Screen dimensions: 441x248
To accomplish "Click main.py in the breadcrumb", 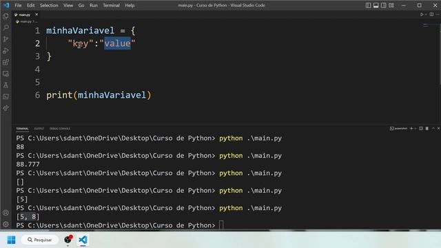I will pyautogui.click(x=25, y=21).
